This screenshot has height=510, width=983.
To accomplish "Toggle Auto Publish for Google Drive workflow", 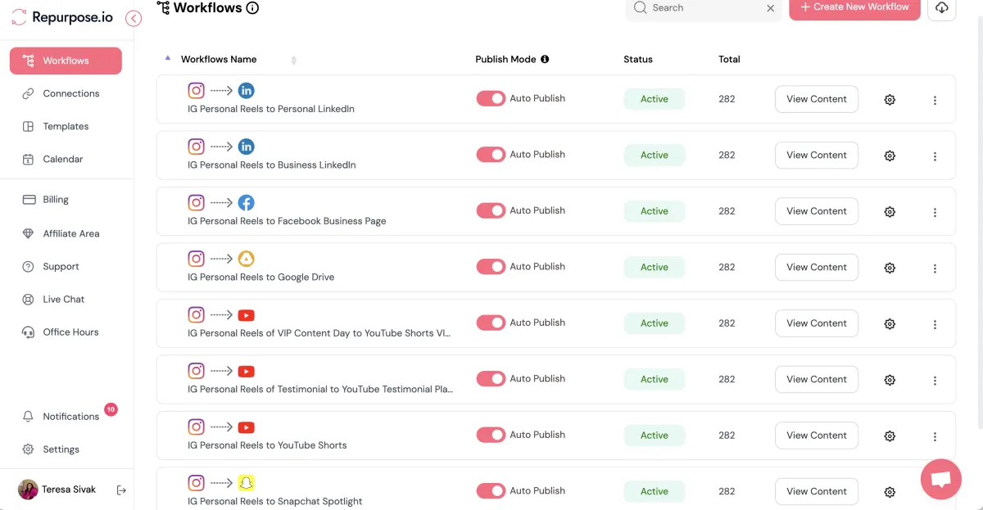I will 491,267.
